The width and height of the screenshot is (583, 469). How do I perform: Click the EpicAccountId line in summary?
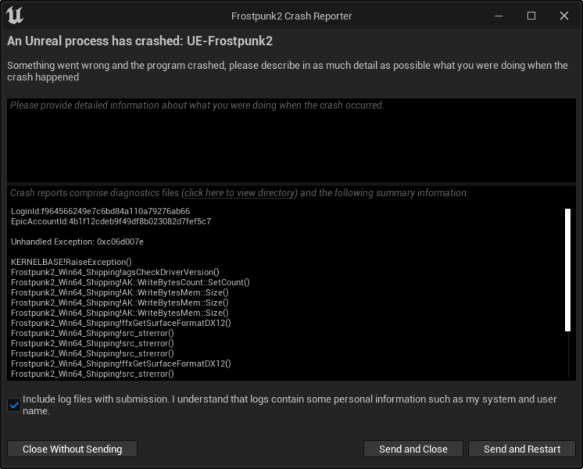(x=111, y=221)
